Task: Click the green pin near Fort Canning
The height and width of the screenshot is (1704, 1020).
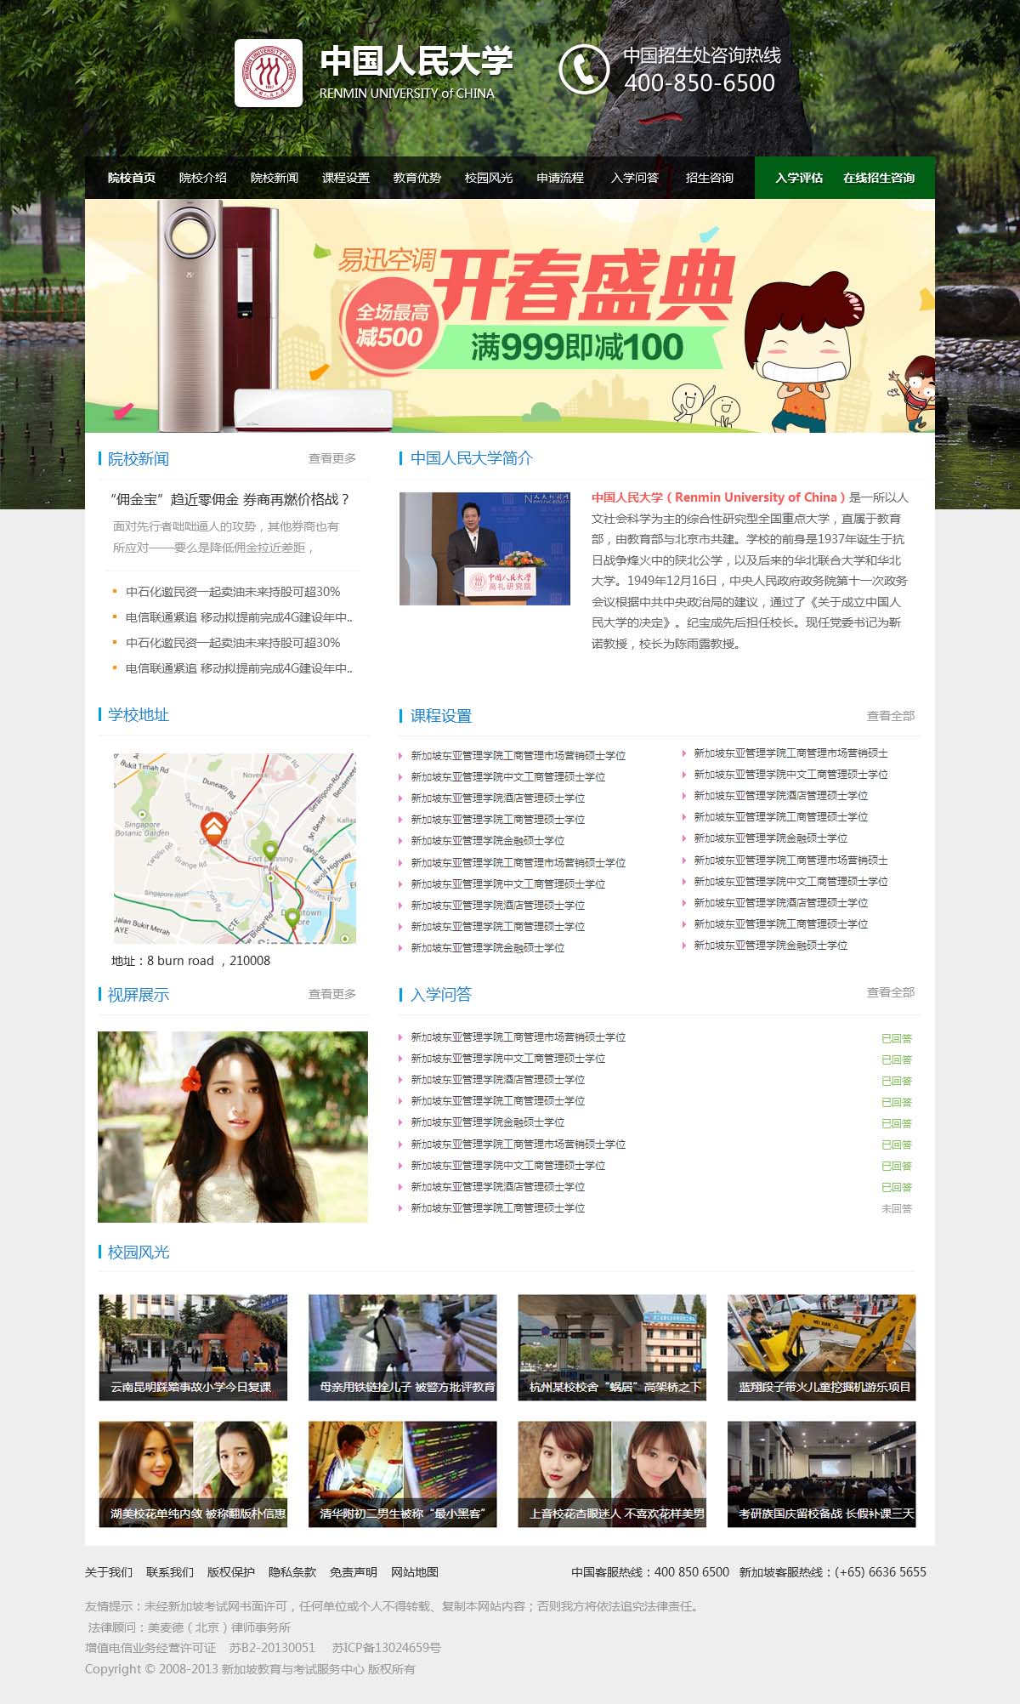Action: click(270, 849)
